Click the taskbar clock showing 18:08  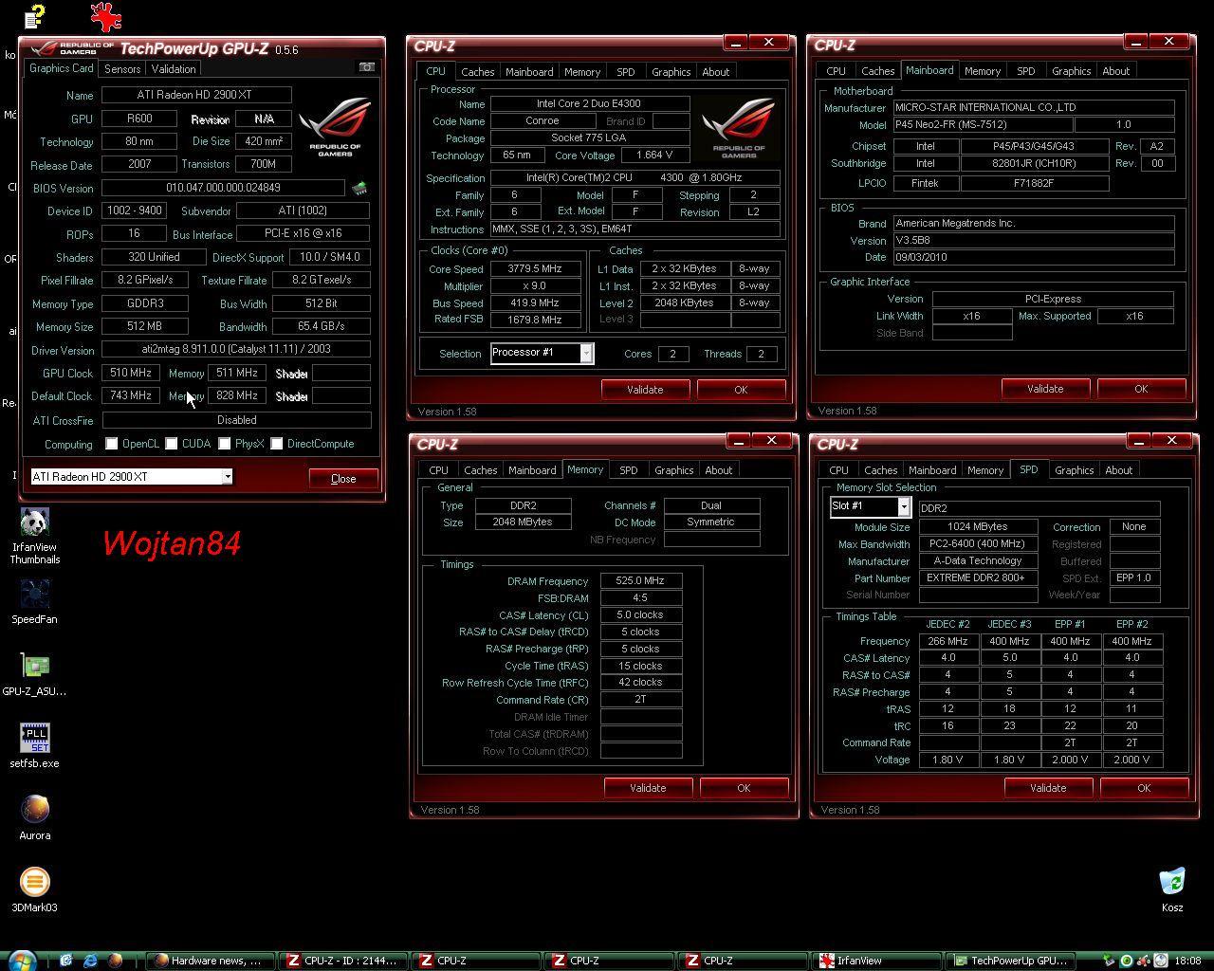[1187, 961]
